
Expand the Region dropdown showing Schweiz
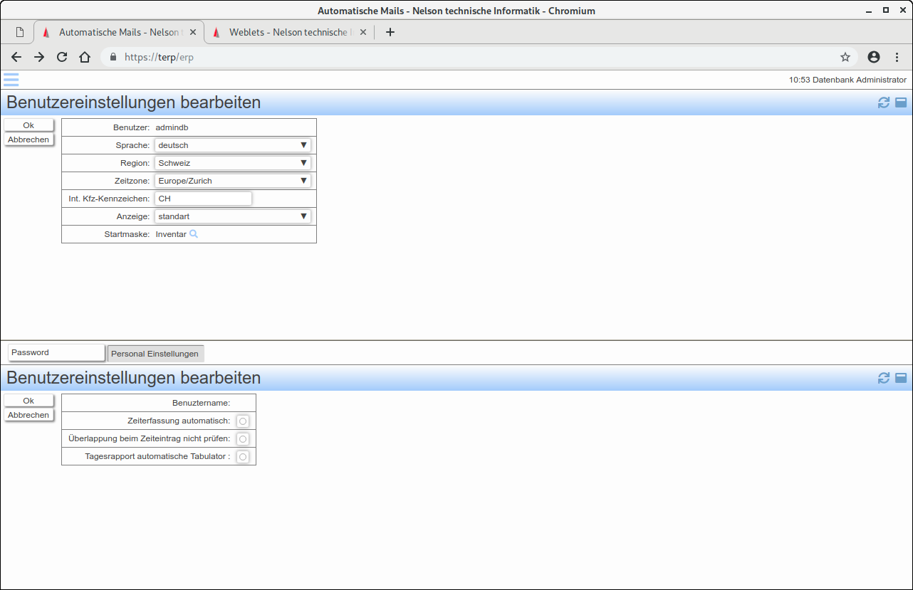pos(232,163)
